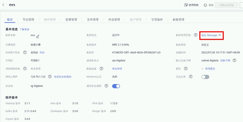The image size is (243, 122).
Task: Click the 切换子网 link
Action: [225, 60]
